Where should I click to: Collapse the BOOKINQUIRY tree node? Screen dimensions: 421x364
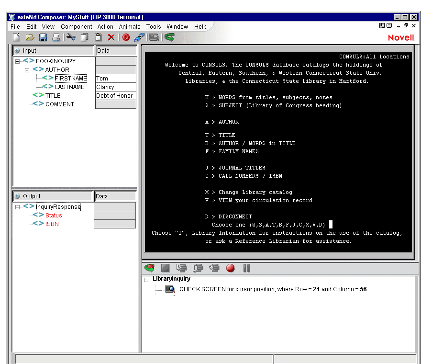[17, 61]
